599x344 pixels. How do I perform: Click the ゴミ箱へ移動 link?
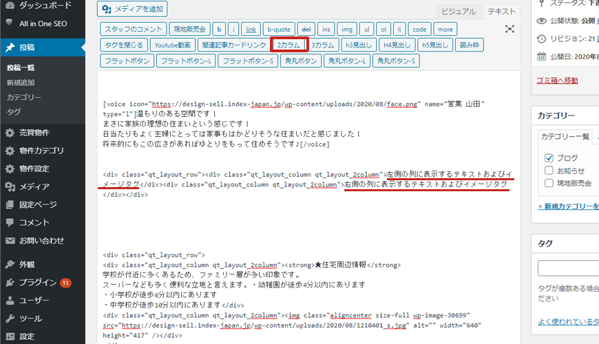tap(557, 80)
